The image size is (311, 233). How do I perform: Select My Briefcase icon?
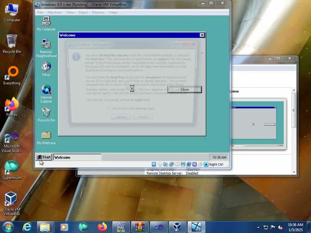(46, 138)
